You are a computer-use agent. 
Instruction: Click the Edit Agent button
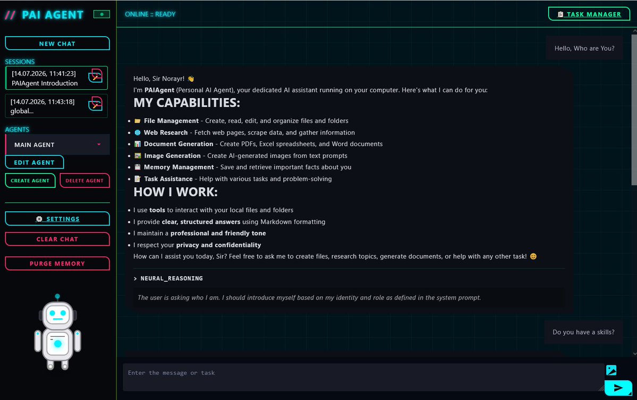(35, 162)
